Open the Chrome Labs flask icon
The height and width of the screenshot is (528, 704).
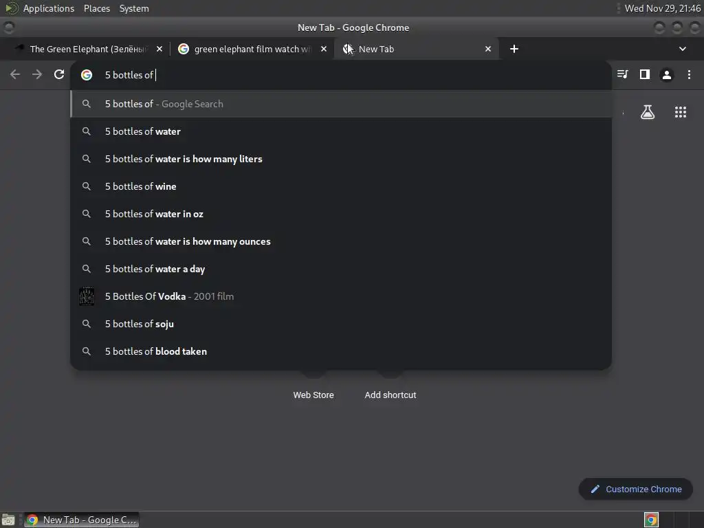[x=648, y=112]
